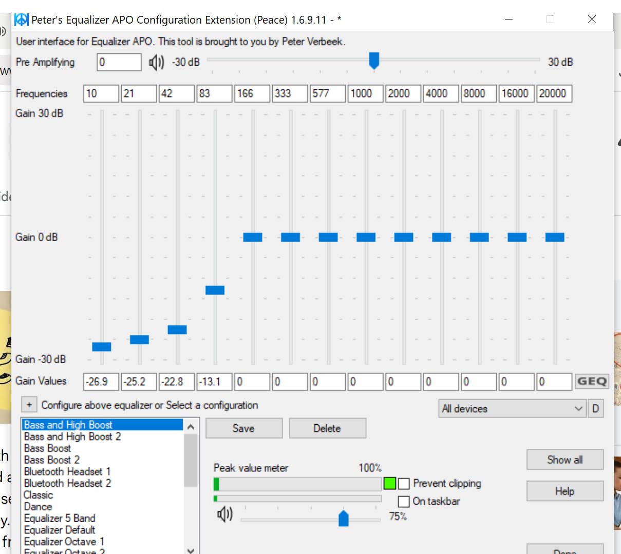Select Bass and High Boost configuration
Screen dimensions: 621x554
tap(103, 425)
